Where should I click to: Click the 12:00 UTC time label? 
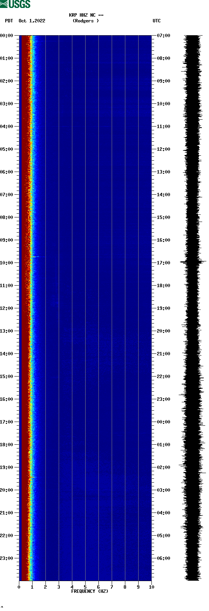pyautogui.click(x=164, y=149)
